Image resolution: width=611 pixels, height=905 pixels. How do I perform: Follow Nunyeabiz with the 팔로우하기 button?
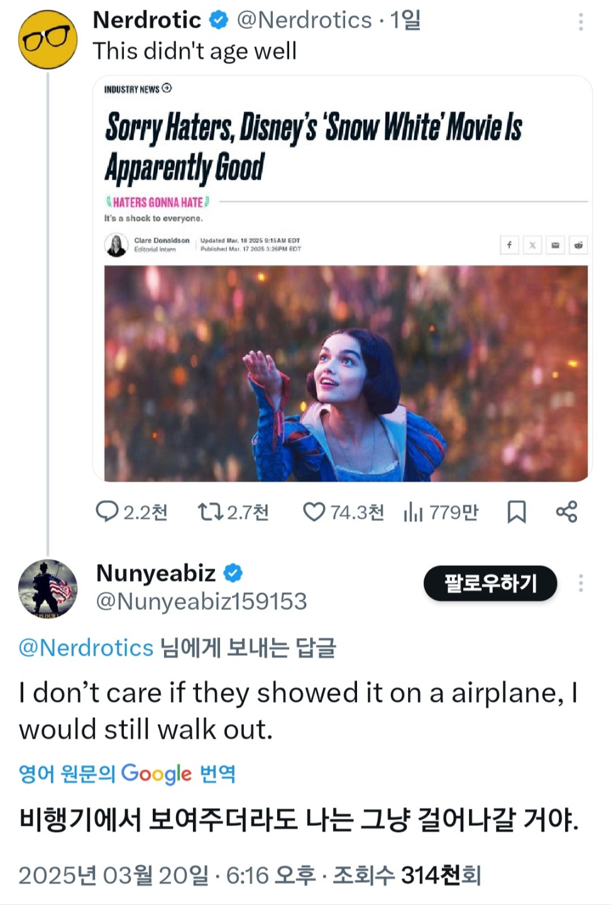click(x=490, y=583)
